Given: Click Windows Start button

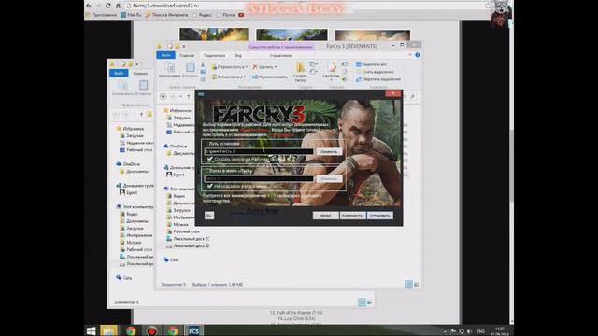Looking at the screenshot, I should pos(91,330).
